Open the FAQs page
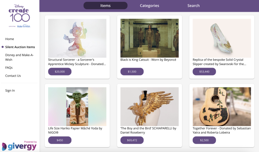259x152 pixels. (x=9, y=68)
